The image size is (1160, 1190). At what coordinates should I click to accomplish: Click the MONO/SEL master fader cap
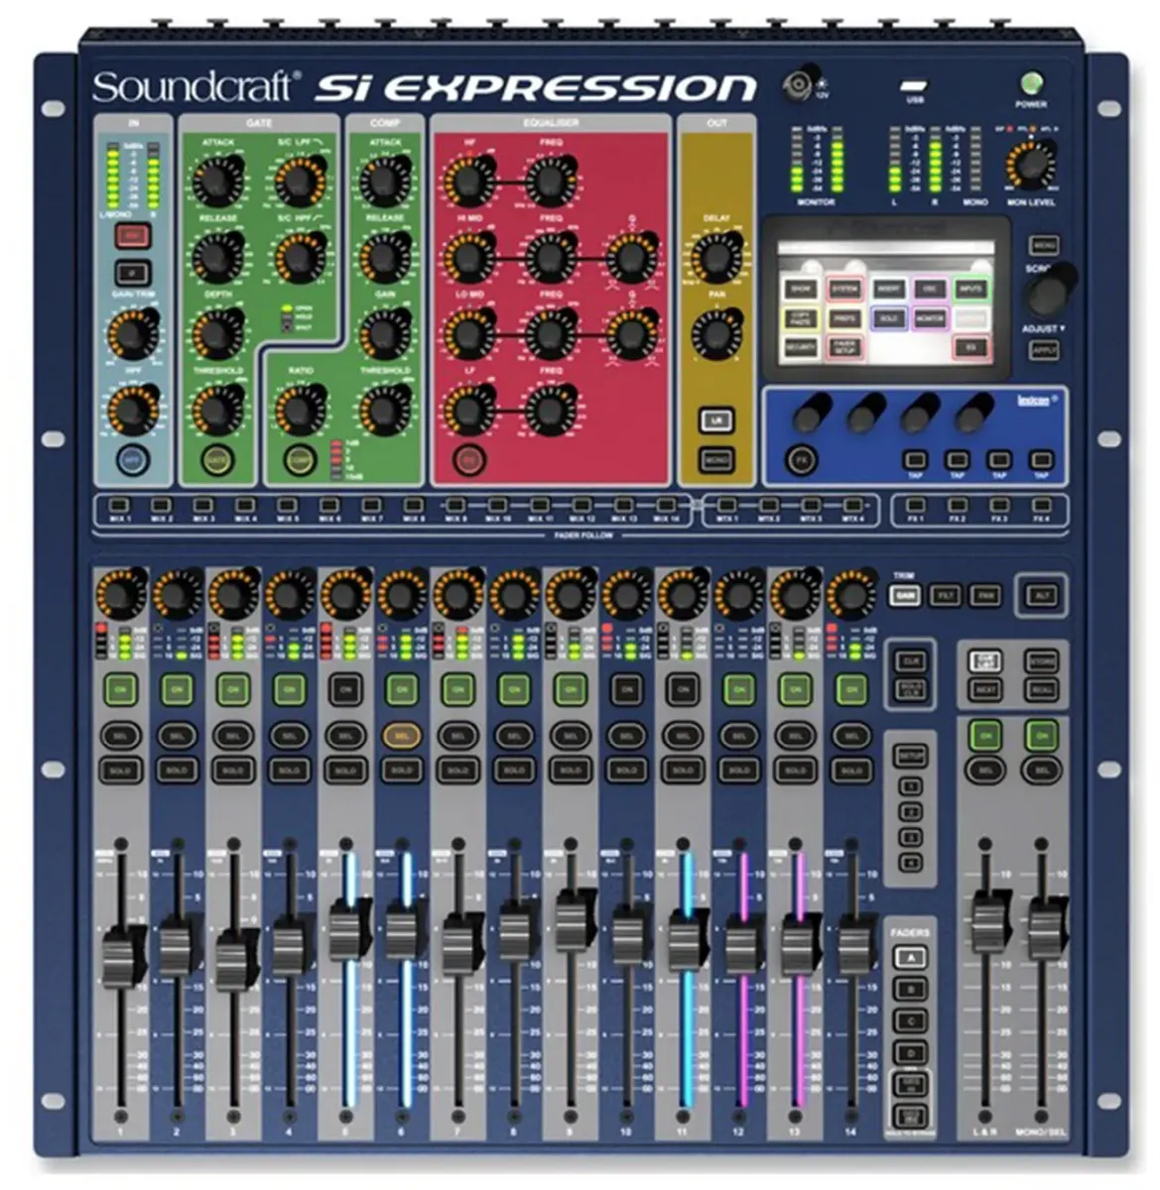click(1043, 928)
